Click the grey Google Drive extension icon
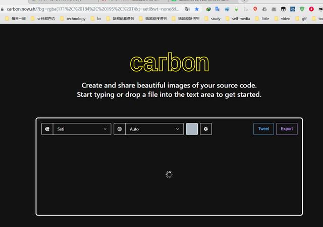The image size is (323, 227). 264,9
